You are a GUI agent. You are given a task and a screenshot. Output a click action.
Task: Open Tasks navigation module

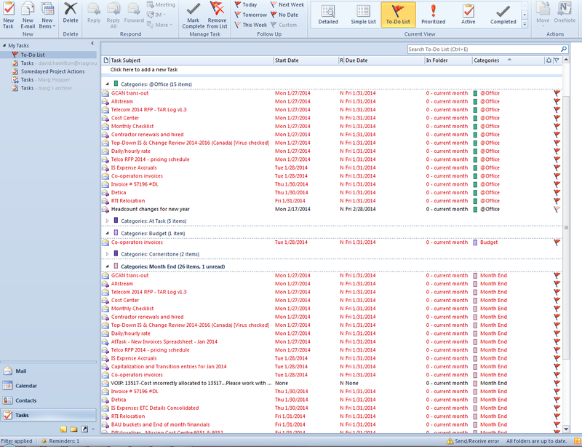48,415
